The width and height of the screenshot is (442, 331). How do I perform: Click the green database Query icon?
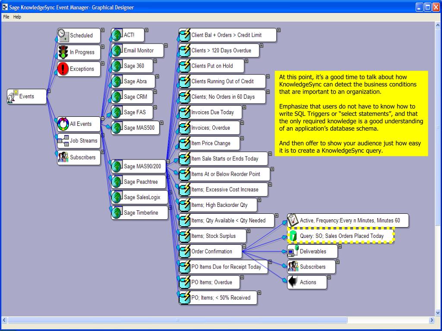(x=293, y=236)
